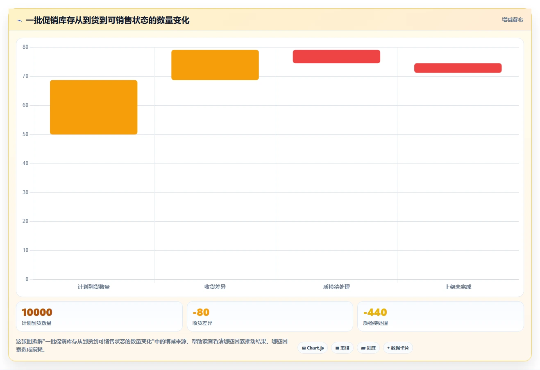Click the x-axis label 质检待处理
Image resolution: width=540 pixels, height=370 pixels.
[x=336, y=287]
